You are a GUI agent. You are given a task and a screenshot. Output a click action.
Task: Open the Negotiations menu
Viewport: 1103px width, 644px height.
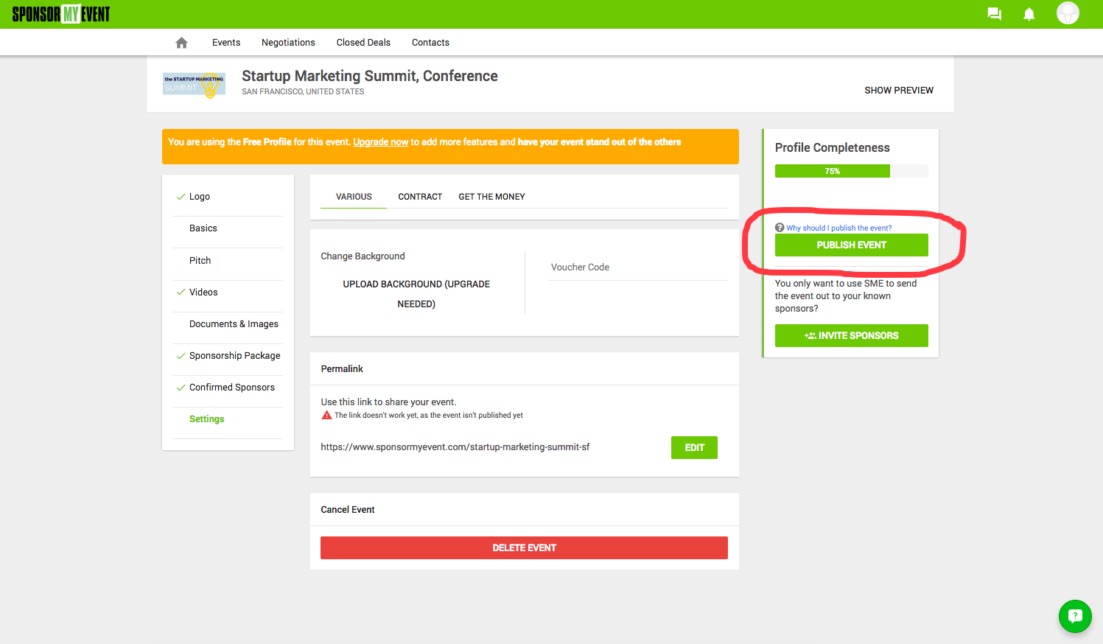pyautogui.click(x=288, y=43)
